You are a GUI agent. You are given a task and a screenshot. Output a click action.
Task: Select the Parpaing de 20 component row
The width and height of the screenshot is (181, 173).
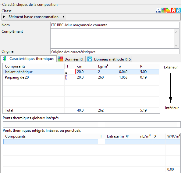[x=81, y=77]
